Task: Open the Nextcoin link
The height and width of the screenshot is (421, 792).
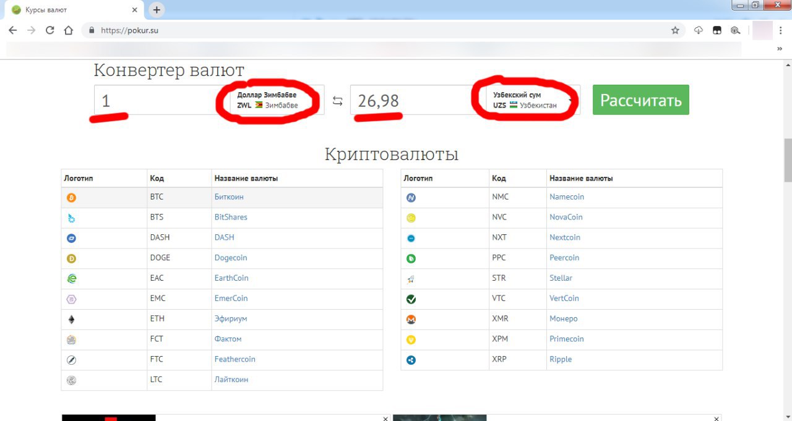Action: [x=565, y=237]
